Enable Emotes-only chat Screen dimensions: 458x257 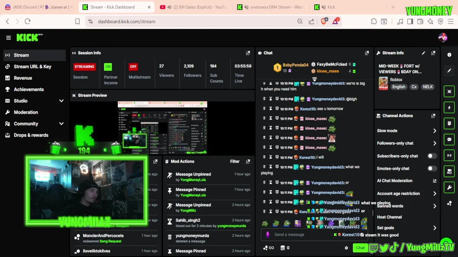point(432,168)
